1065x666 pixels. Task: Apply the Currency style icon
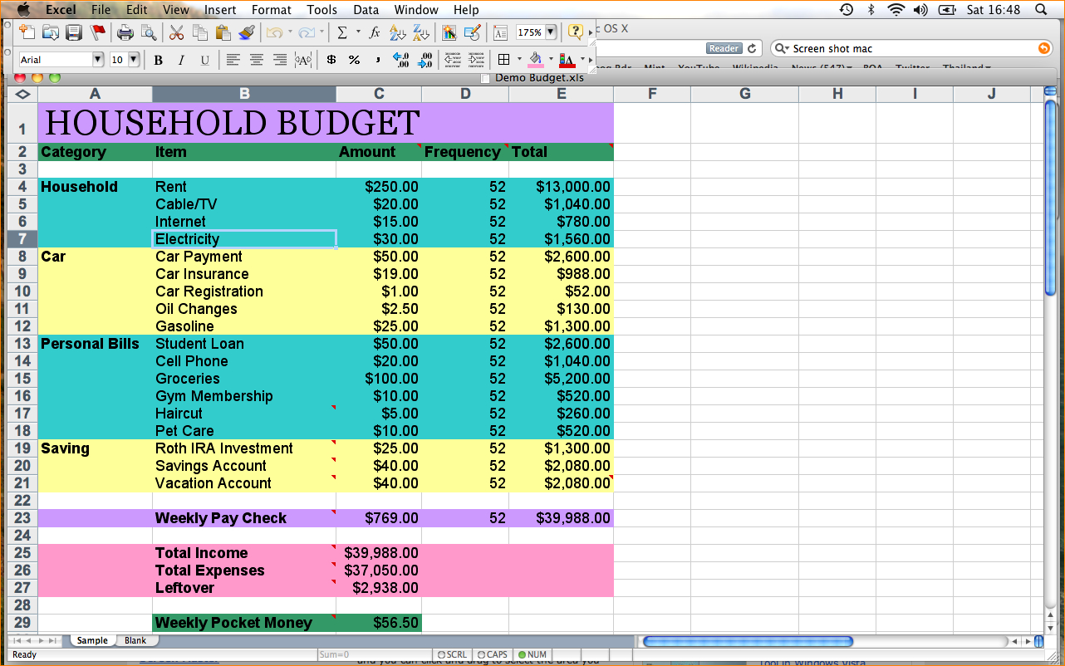pyautogui.click(x=331, y=59)
